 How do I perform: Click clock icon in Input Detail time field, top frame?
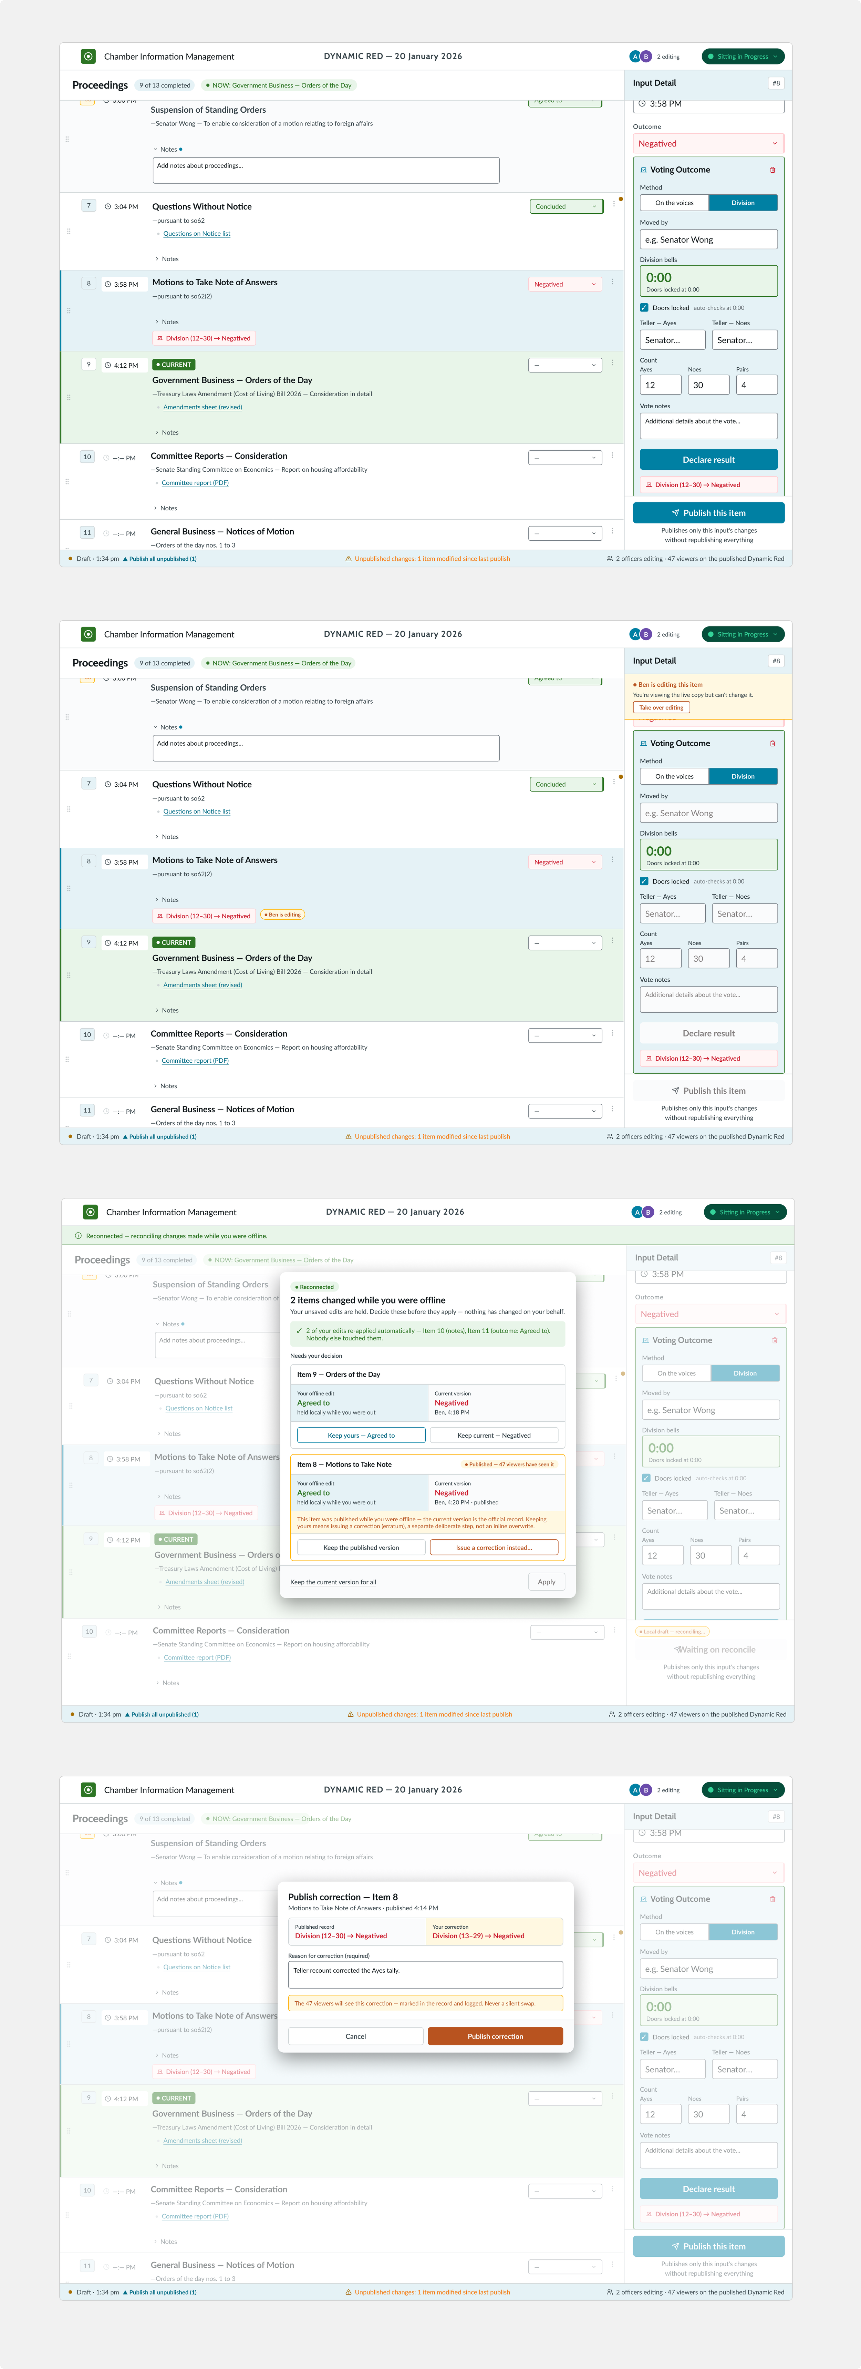[642, 104]
